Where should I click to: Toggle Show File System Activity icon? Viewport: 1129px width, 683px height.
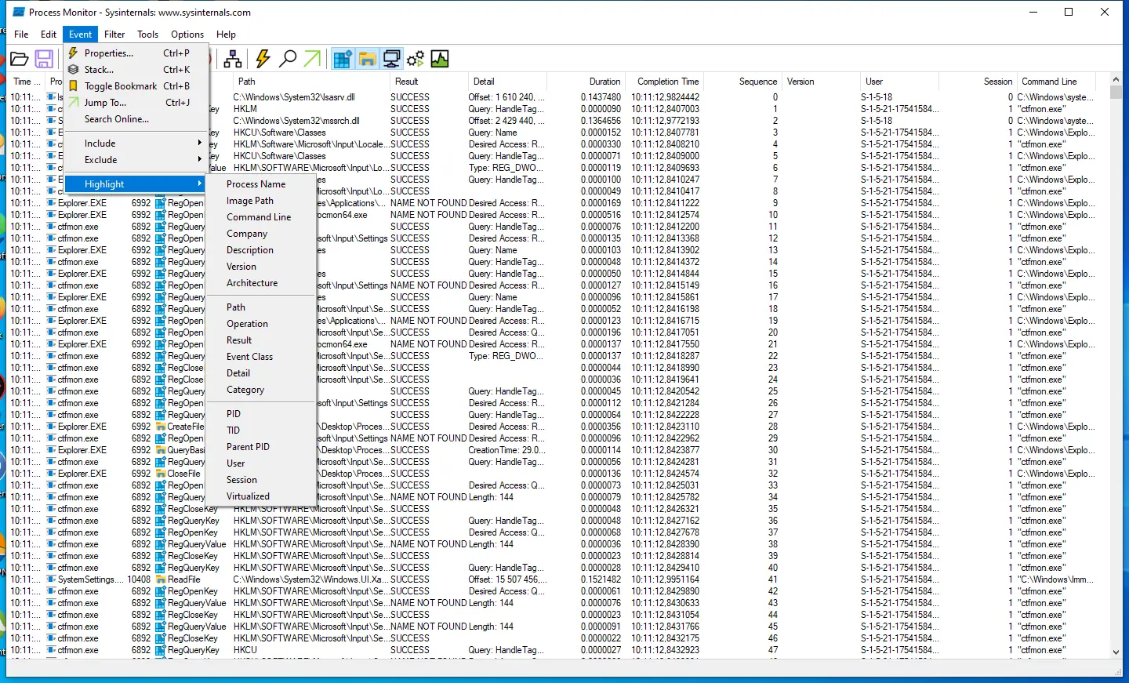pyautogui.click(x=367, y=59)
